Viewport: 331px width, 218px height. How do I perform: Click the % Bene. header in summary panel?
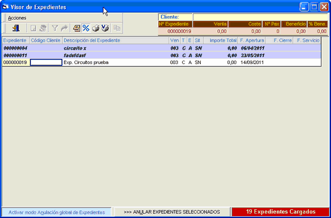[x=318, y=24]
